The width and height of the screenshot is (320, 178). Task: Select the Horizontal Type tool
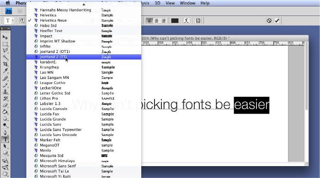pos(5,140)
